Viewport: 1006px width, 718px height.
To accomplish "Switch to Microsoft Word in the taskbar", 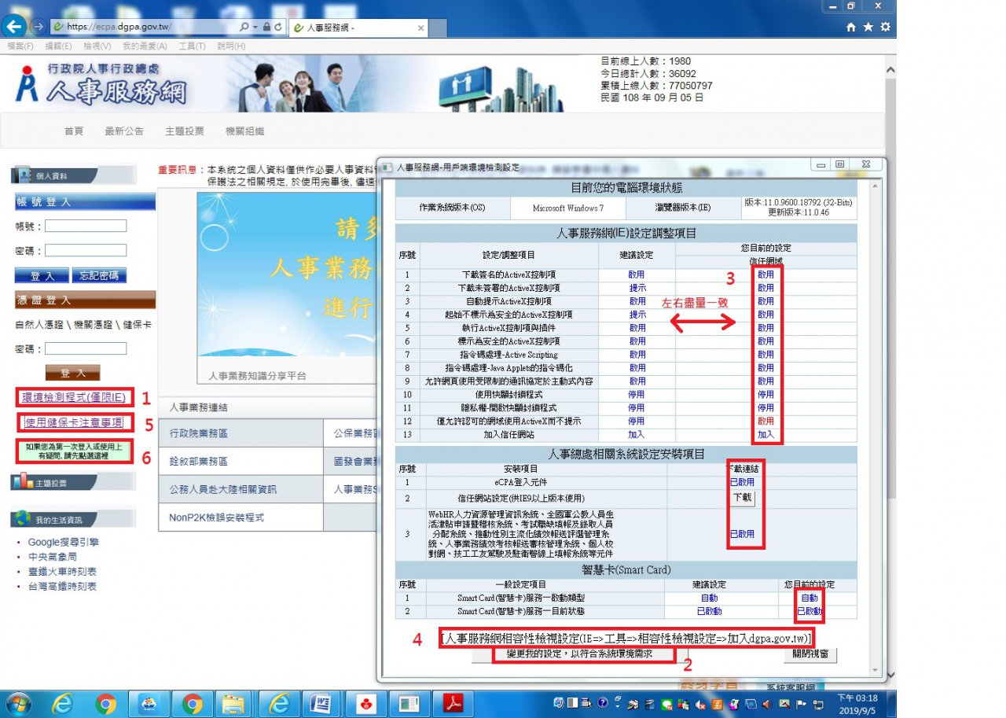I will (x=321, y=702).
